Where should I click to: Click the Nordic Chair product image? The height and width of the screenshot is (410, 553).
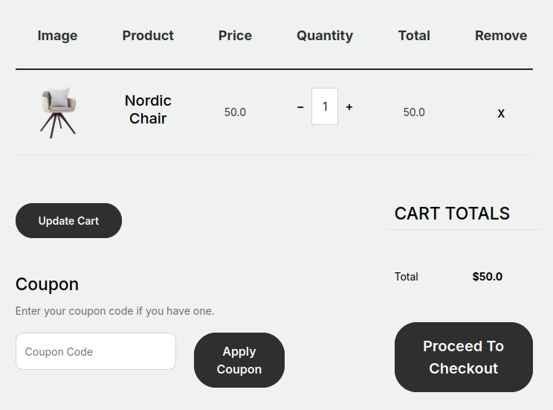(58, 112)
